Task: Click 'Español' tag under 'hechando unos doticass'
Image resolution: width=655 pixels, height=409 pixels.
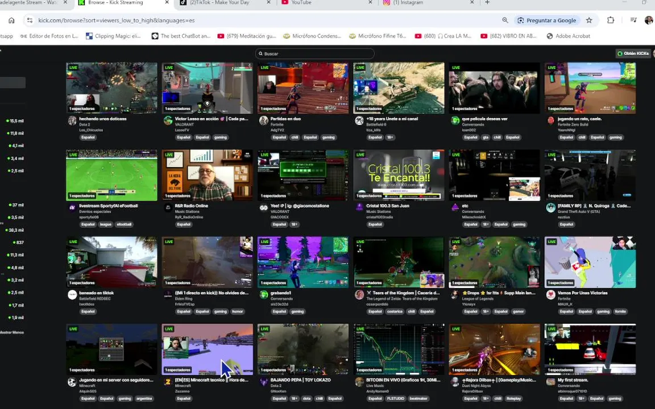Action: (88, 137)
